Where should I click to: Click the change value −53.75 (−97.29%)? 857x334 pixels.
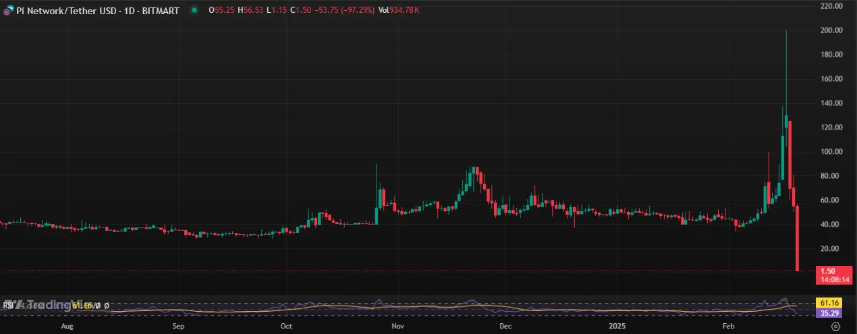click(344, 11)
